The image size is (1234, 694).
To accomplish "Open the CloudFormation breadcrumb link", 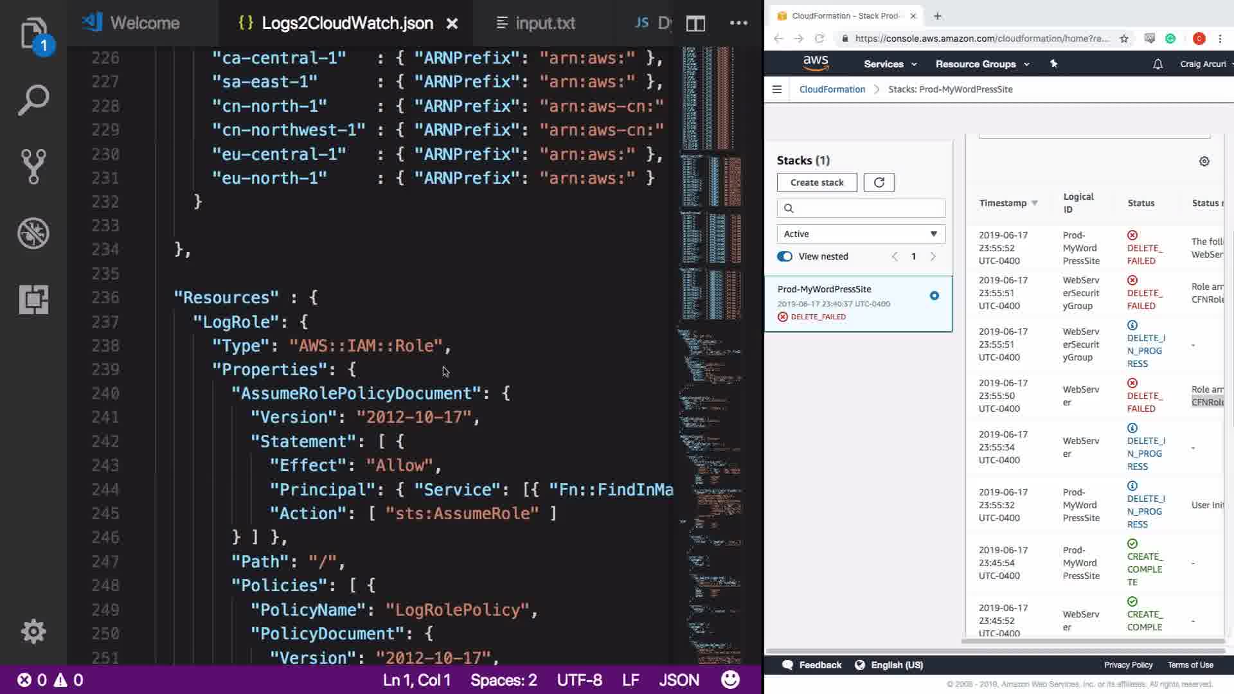I will [832, 89].
